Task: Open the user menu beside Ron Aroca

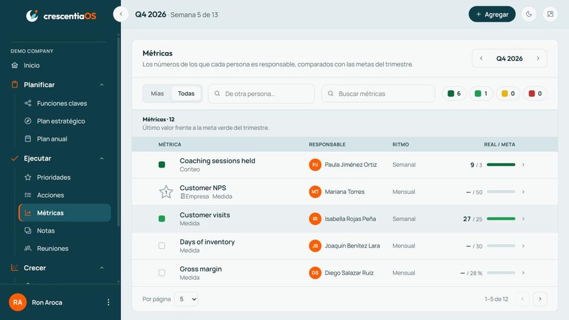Action: click(108, 302)
